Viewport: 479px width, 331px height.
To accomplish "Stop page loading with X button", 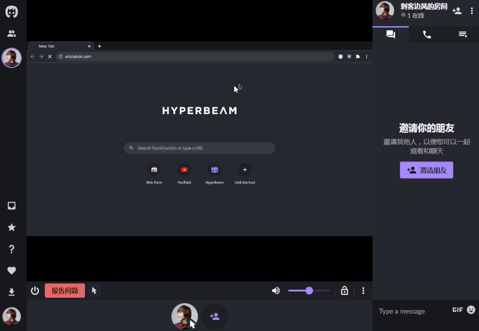I will (50, 56).
